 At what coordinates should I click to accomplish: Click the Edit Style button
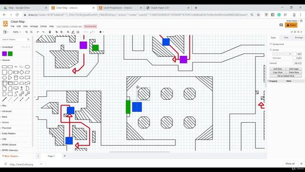pos(277,69)
